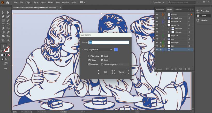Uncheck the Lock checkbox in Layer Options

(x=102, y=56)
